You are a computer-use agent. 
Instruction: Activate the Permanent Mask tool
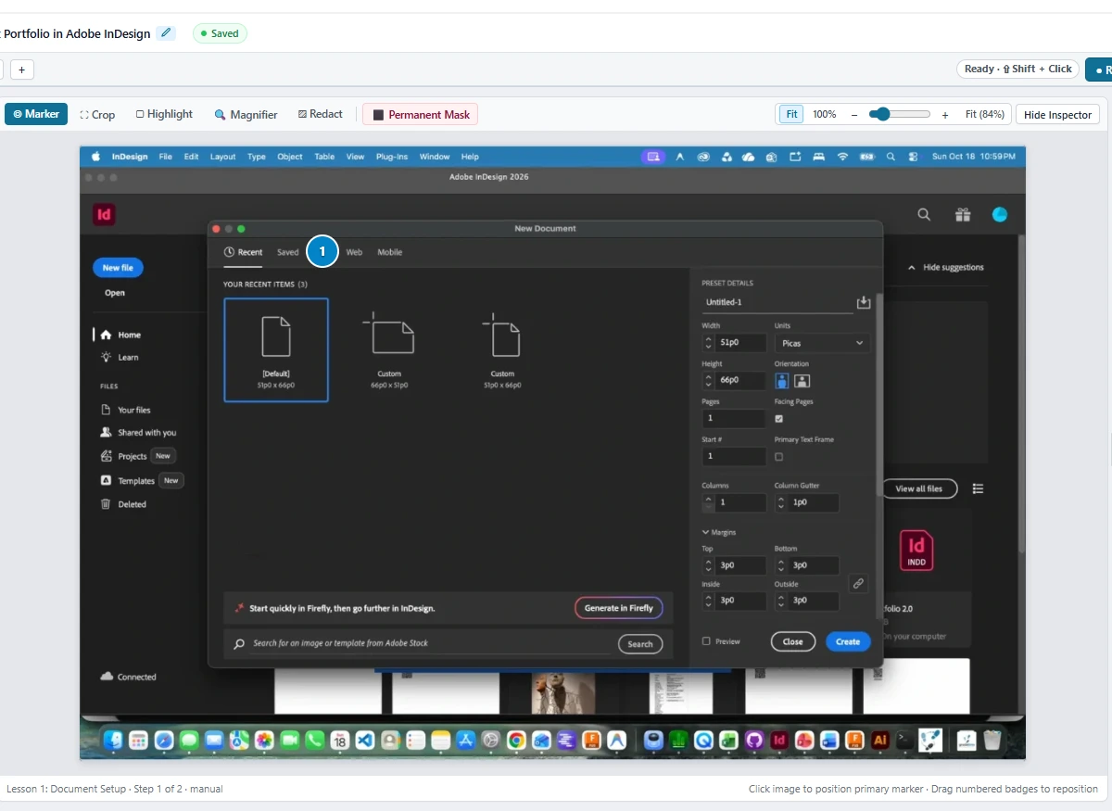[420, 115]
